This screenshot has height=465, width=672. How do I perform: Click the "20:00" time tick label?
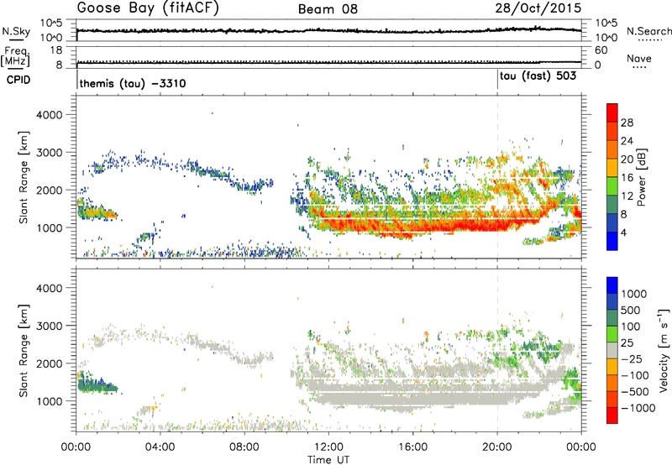pyautogui.click(x=497, y=447)
